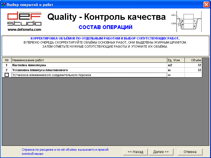The height and width of the screenshot is (158, 211).
Task: Click the Объём column header
Action: point(193,60)
